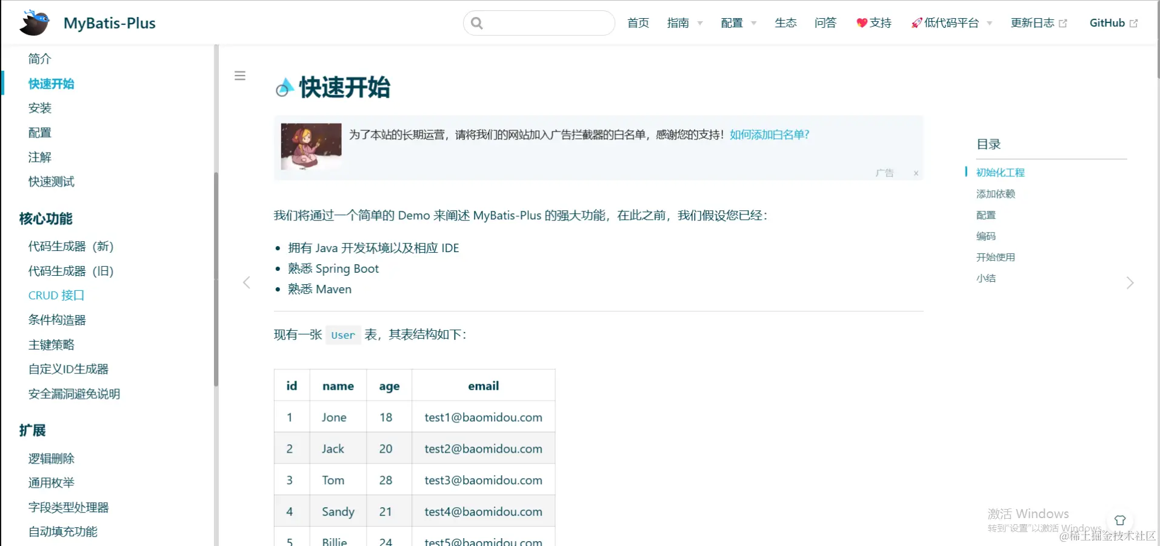
Task: Click the cell test1@baomidou.com
Action: 484,418
